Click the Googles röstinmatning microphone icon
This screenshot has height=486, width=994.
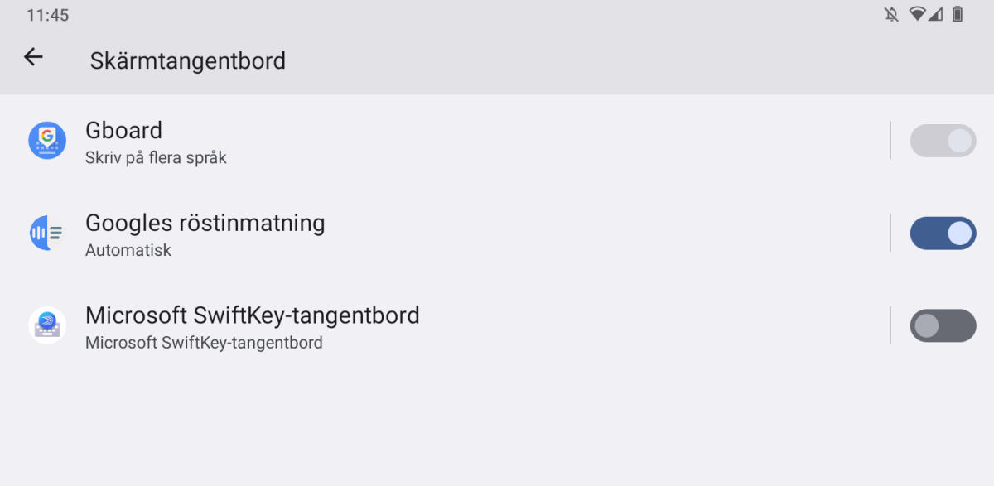pyautogui.click(x=47, y=233)
